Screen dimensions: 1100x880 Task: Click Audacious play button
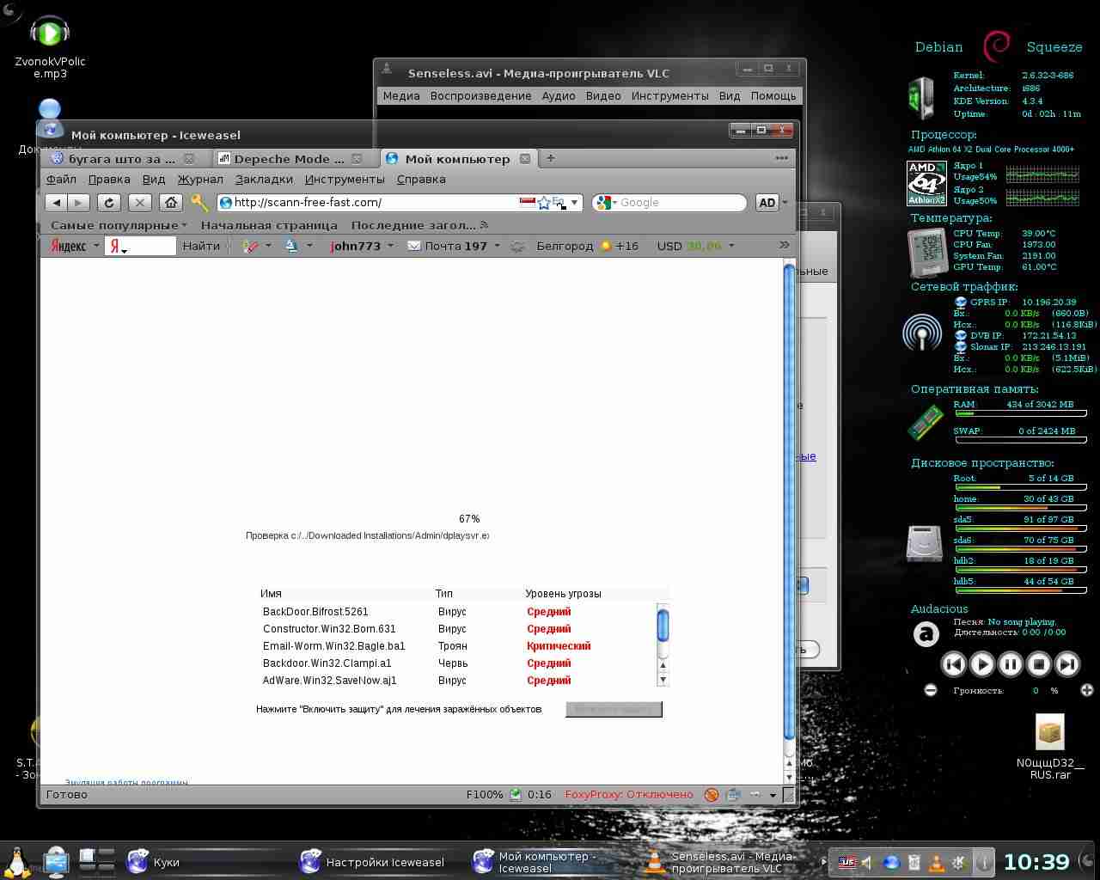pyautogui.click(x=981, y=664)
